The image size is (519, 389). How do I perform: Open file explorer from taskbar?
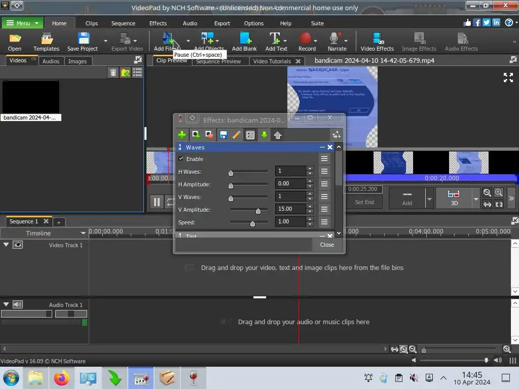35,378
